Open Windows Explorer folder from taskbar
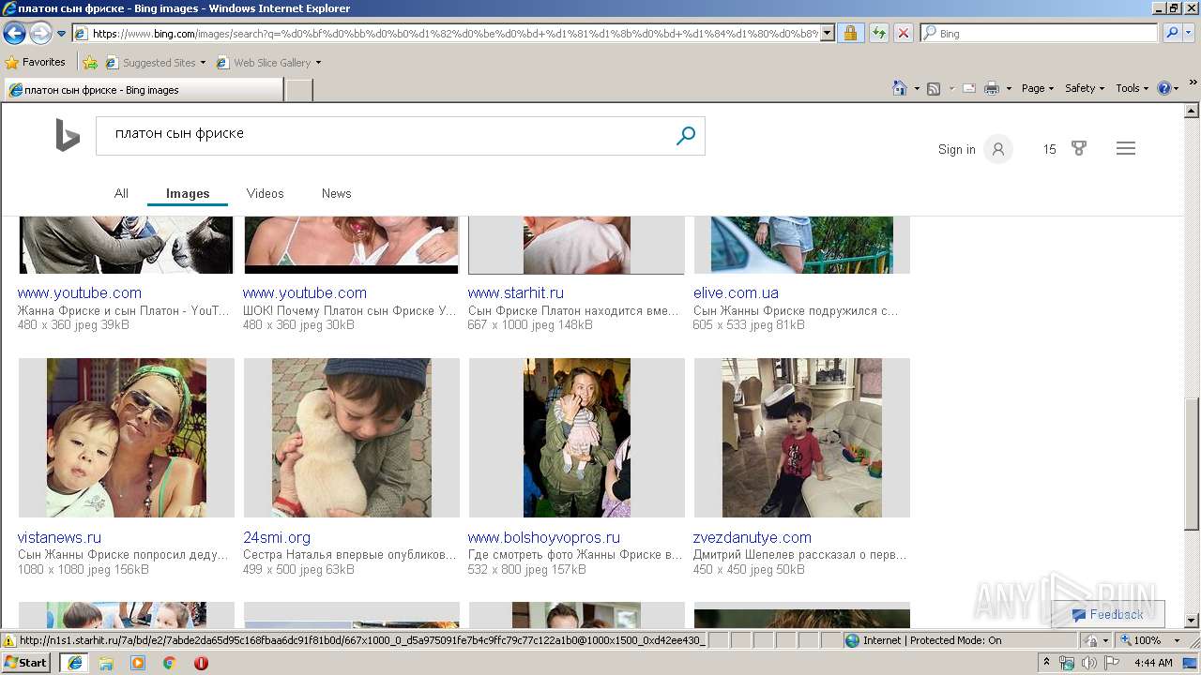The width and height of the screenshot is (1201, 675). pos(106,663)
